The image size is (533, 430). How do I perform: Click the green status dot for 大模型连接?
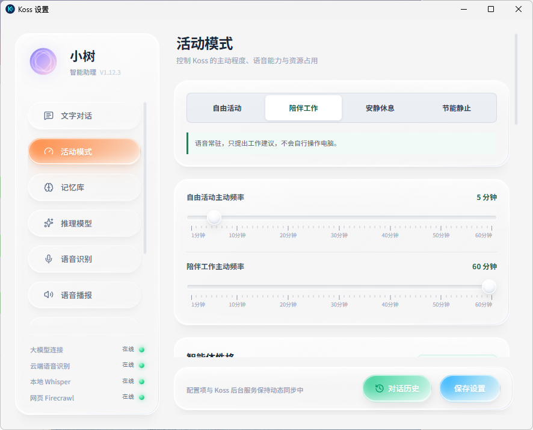coord(142,350)
